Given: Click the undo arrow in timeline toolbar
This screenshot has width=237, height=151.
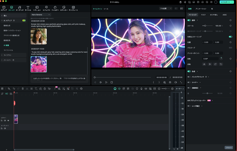Looking at the screenshot, I should click(x=14, y=89).
